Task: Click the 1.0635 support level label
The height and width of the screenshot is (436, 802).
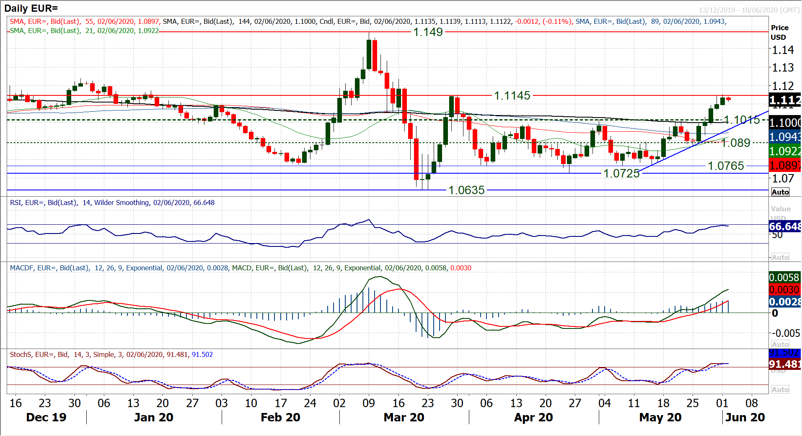Action: (x=466, y=190)
